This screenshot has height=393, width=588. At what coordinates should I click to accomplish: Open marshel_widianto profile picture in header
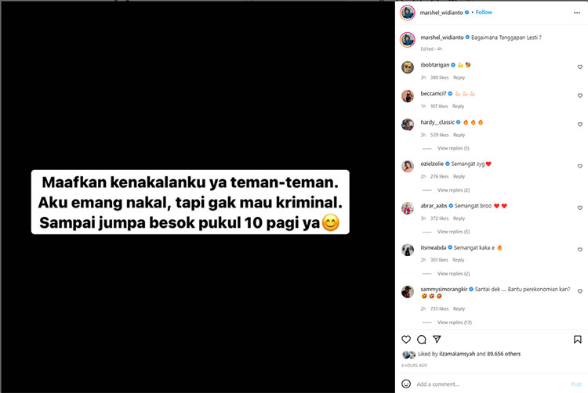pos(408,13)
